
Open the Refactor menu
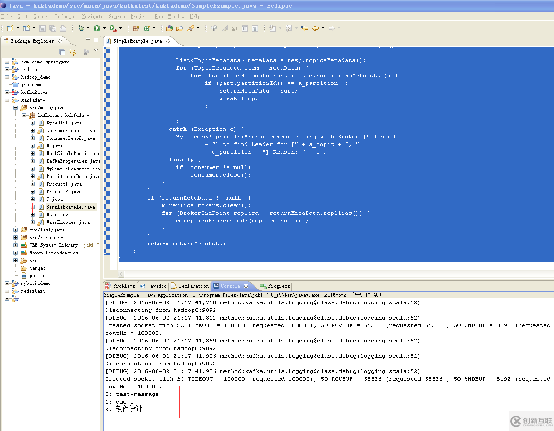coord(66,17)
